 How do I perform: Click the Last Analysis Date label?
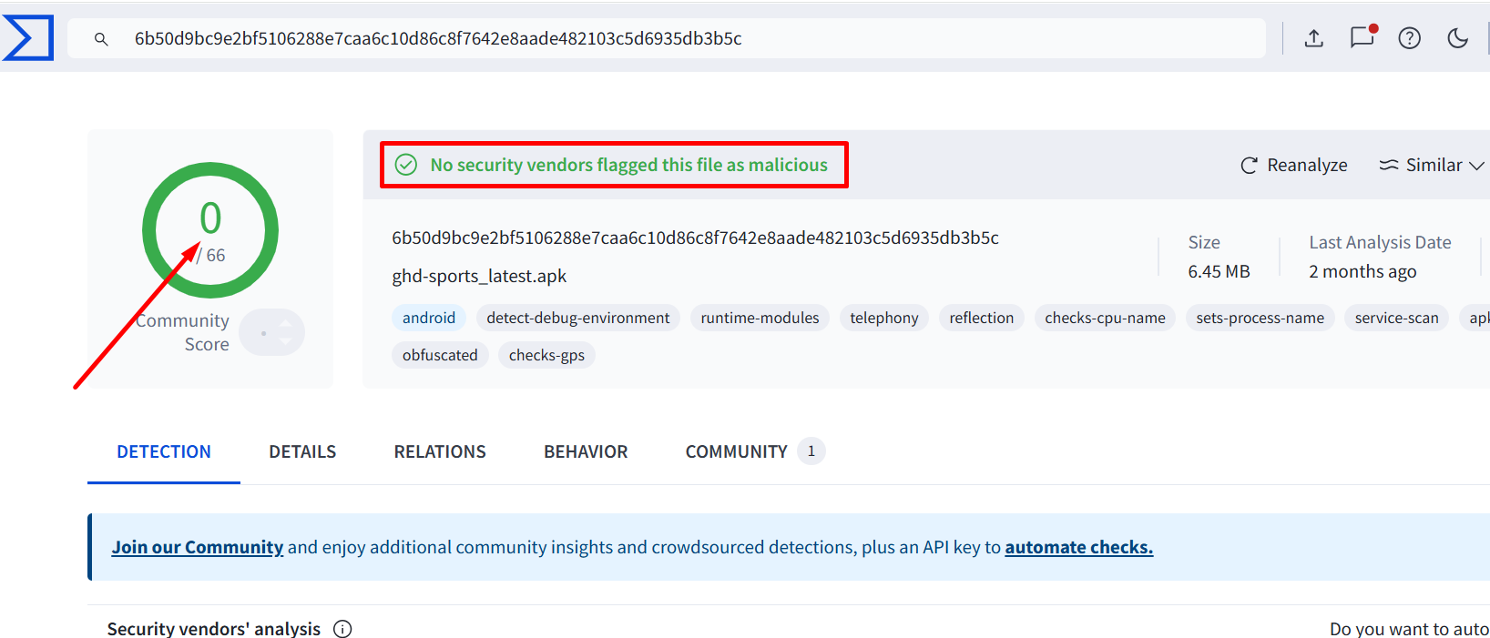coord(1380,242)
